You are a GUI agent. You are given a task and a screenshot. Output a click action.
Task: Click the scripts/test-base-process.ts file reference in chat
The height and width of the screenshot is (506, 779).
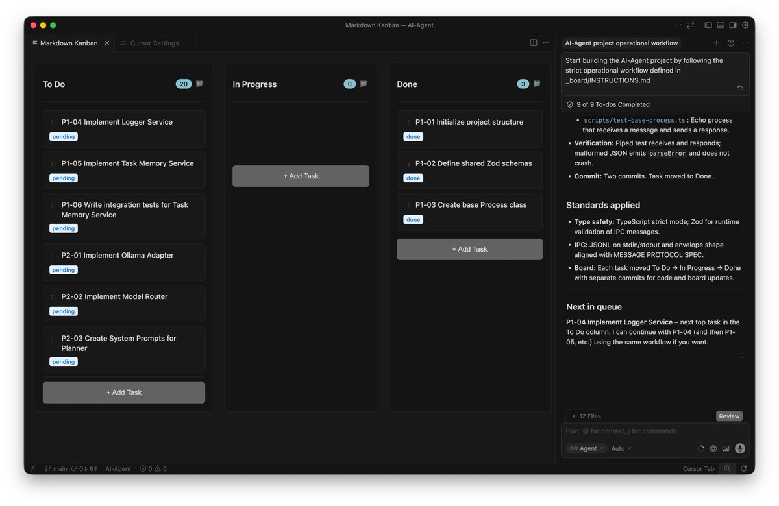[635, 120]
